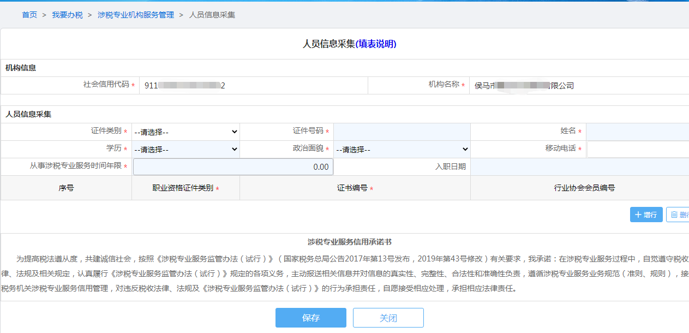Go to 涉税专业机构服务管理 breadcrumb
689x333 pixels.
point(136,15)
